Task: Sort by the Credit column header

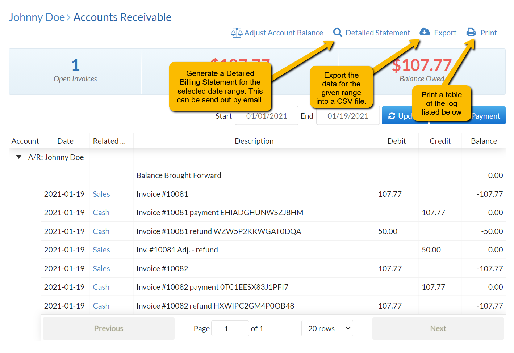Action: point(440,141)
